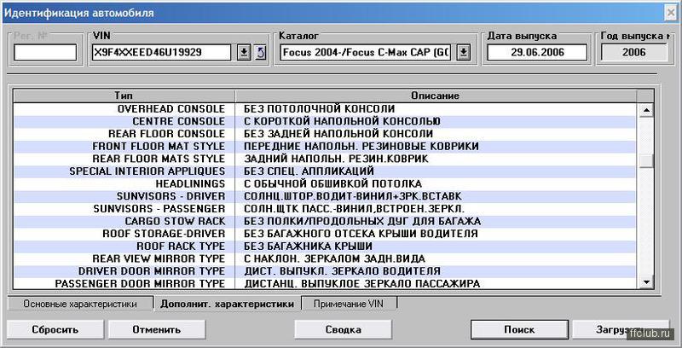This screenshot has width=682, height=348.
Task: Select the HEADLININGS row
Action: point(326,183)
